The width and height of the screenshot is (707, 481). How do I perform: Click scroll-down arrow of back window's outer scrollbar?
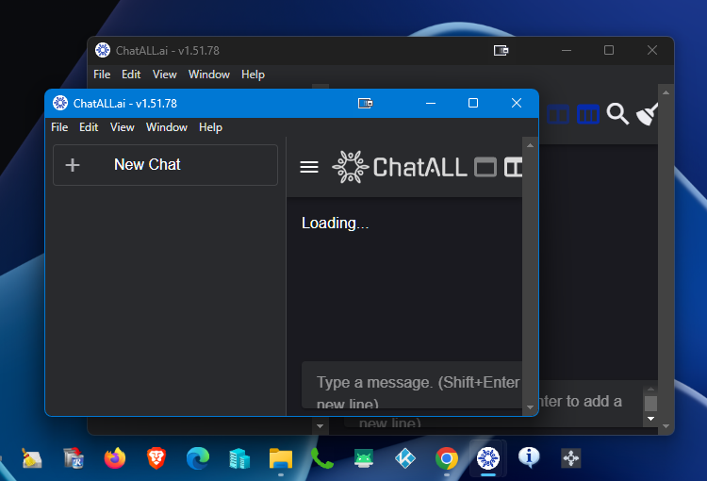coord(666,426)
